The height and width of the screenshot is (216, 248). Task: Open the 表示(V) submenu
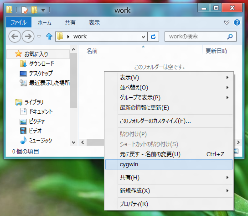pos(169,78)
